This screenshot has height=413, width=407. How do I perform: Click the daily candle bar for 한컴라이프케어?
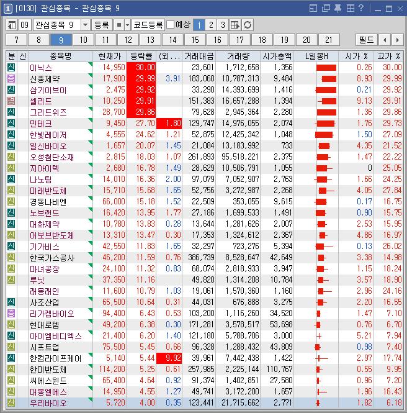pos(321,358)
